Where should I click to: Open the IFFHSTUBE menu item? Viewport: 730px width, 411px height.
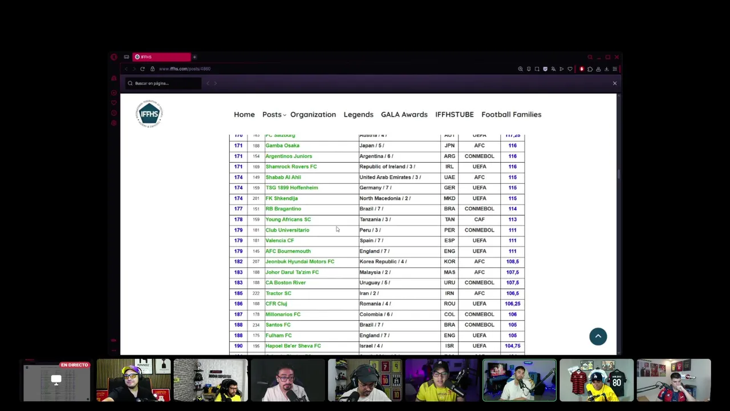coord(455,114)
